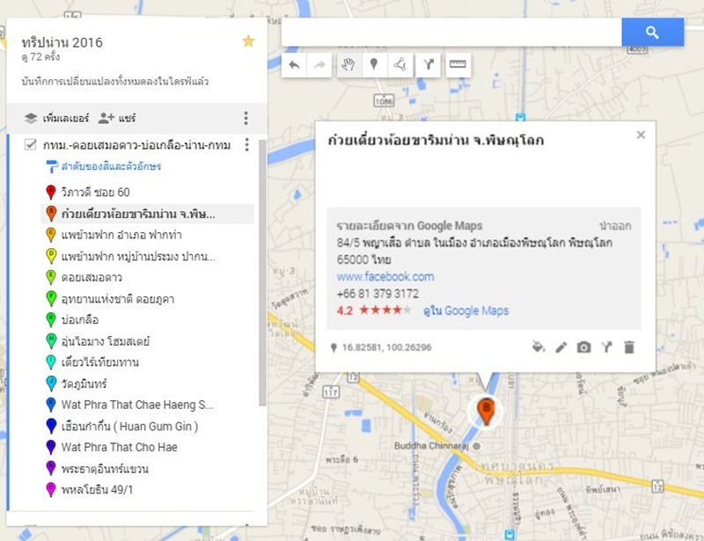This screenshot has height=541, width=704.
Task: Delete marker with trash icon
Action: coord(629,347)
